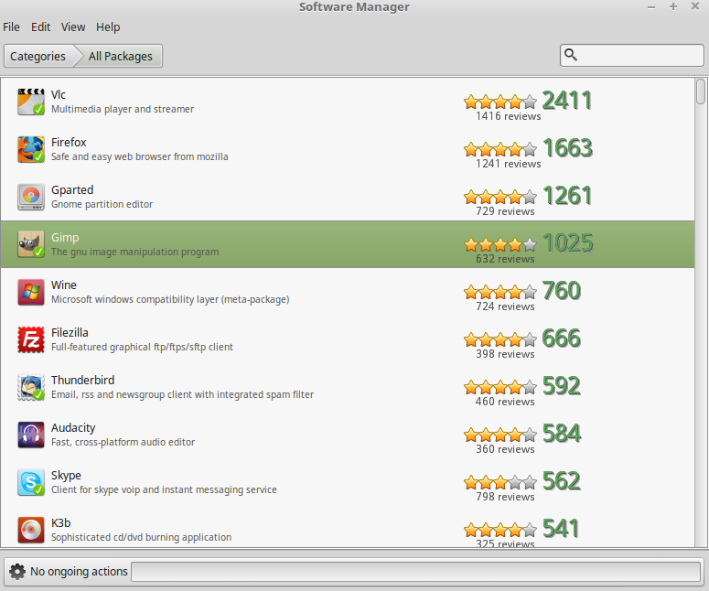This screenshot has width=709, height=591.
Task: Click the star rating for Wine
Action: click(x=500, y=292)
